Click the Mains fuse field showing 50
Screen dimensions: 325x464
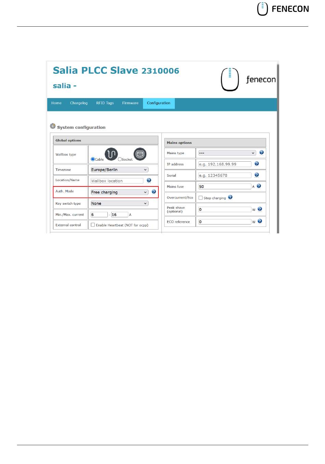[225, 187]
